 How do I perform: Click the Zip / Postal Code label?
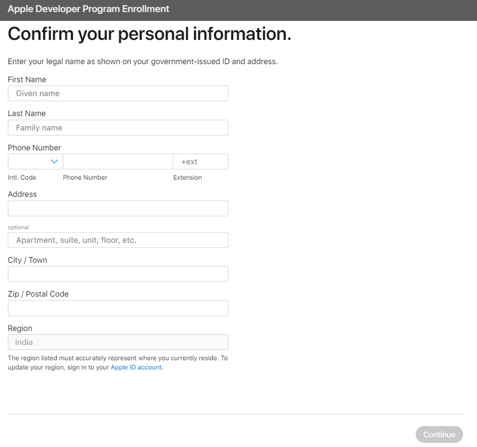click(38, 294)
